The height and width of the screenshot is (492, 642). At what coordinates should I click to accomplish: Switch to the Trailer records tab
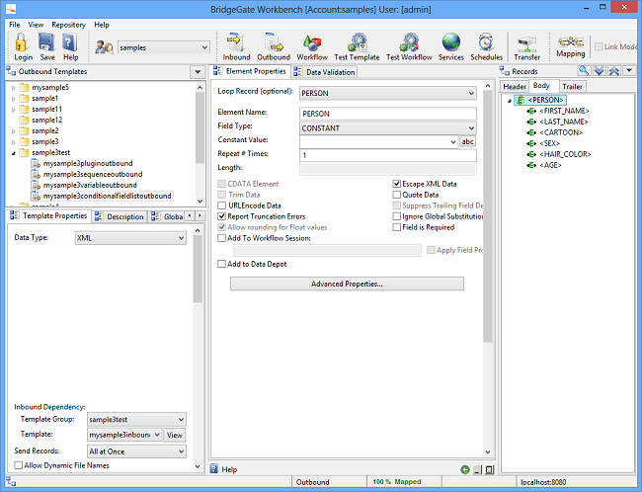click(572, 86)
